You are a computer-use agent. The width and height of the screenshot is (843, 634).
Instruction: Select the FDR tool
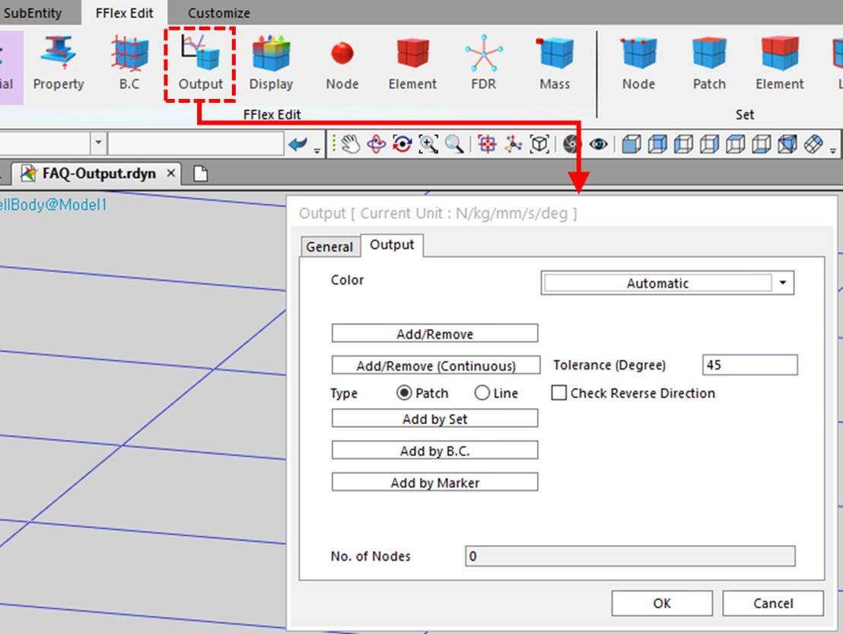click(x=482, y=61)
